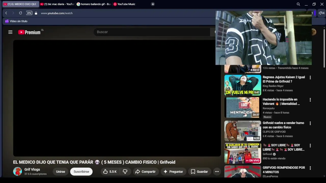Open a new browser tab with plus

(153, 4)
